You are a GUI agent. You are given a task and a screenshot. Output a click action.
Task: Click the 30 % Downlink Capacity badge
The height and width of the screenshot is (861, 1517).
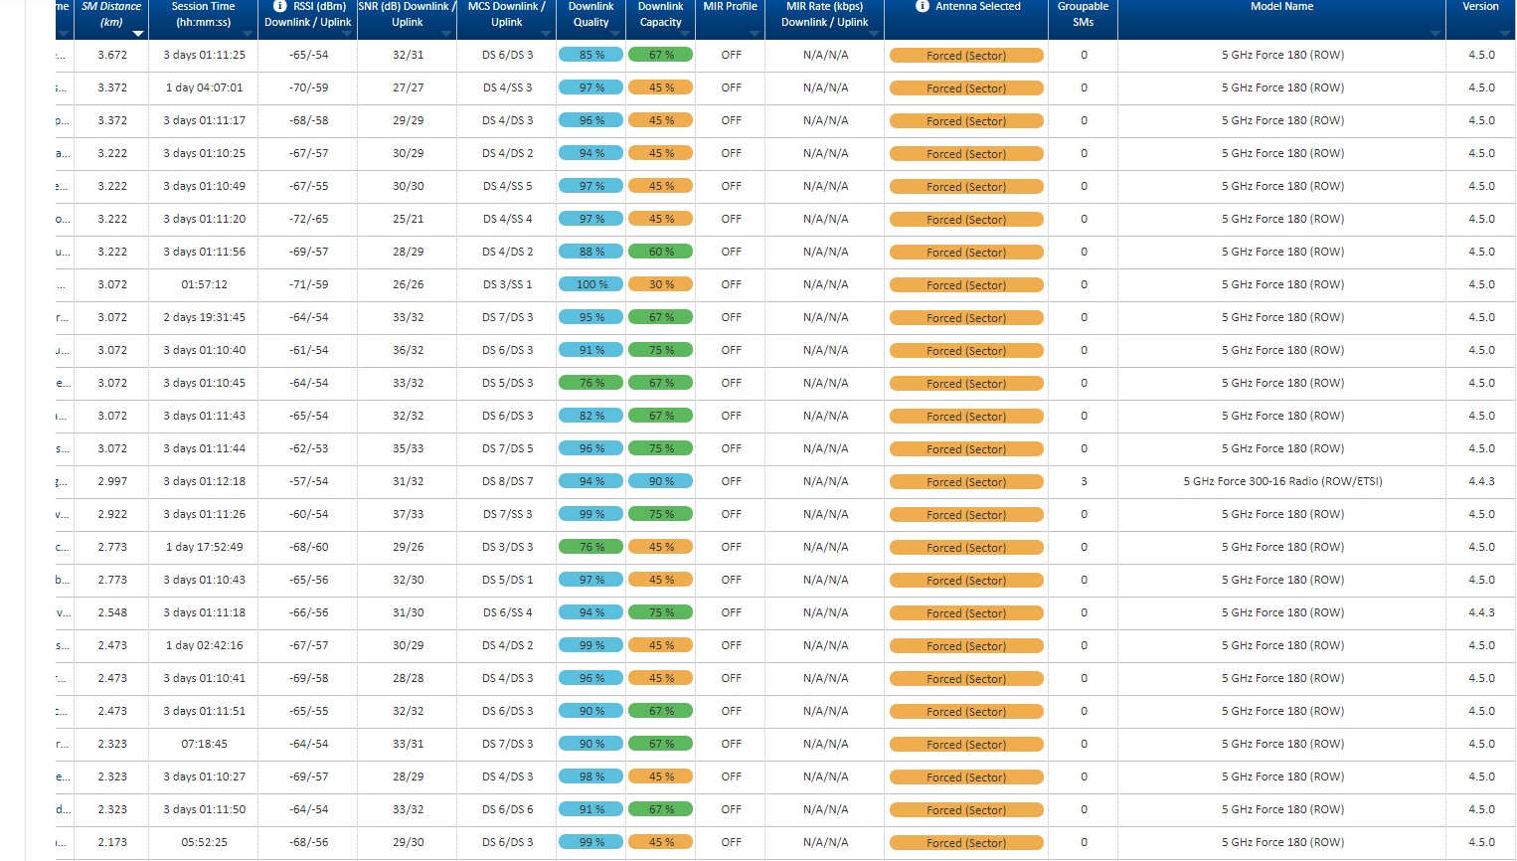(x=661, y=284)
